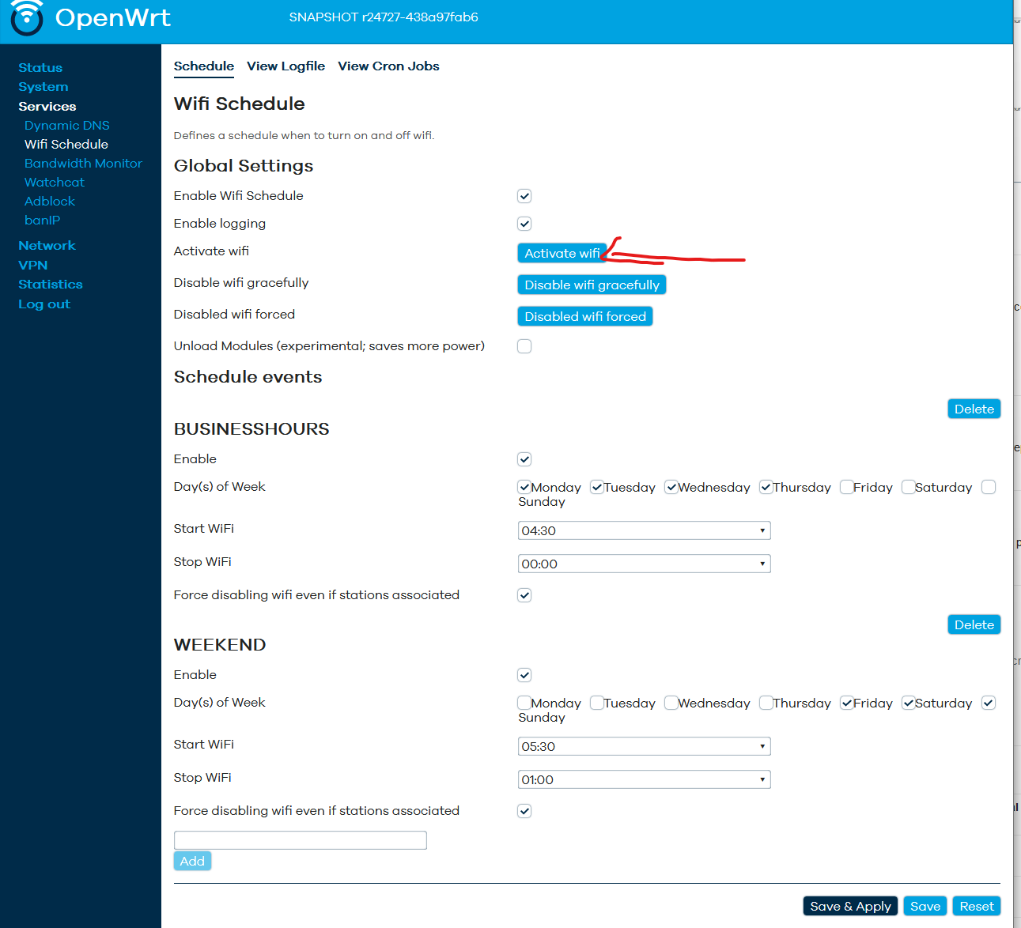Toggle Enable Wifi Schedule checkbox
This screenshot has height=928, width=1021.
[524, 196]
